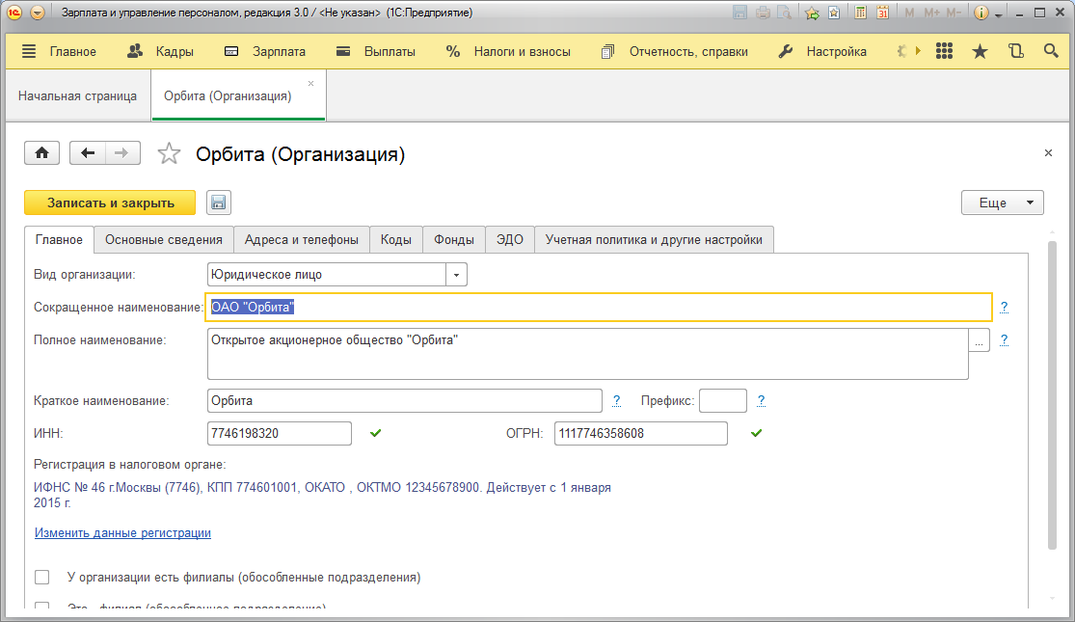
Task: Close the Орбита (Организация) tab with x
Action: 310,84
